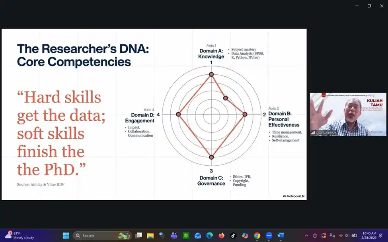Open Firefox browser from the taskbar

point(221,235)
